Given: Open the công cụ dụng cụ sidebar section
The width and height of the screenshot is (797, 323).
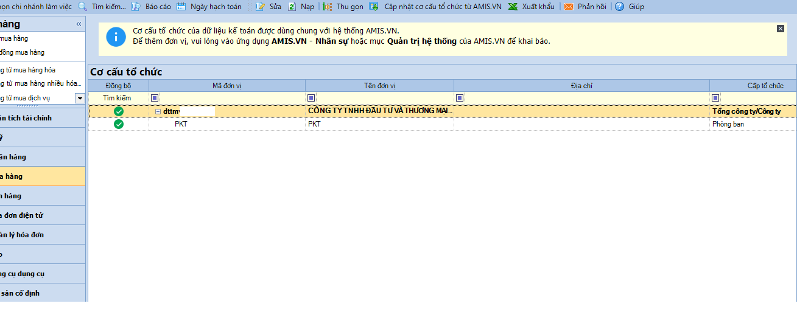Looking at the screenshot, I should coord(43,274).
